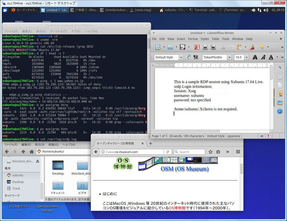Click Home icon in file manager toolbar

32,152
